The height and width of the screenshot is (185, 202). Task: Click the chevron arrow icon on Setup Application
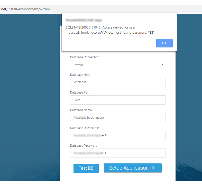coord(153,168)
